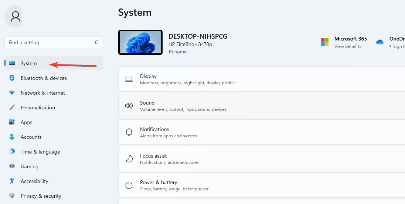
Task: Click the OneDrive cloud icon
Action: point(380,42)
